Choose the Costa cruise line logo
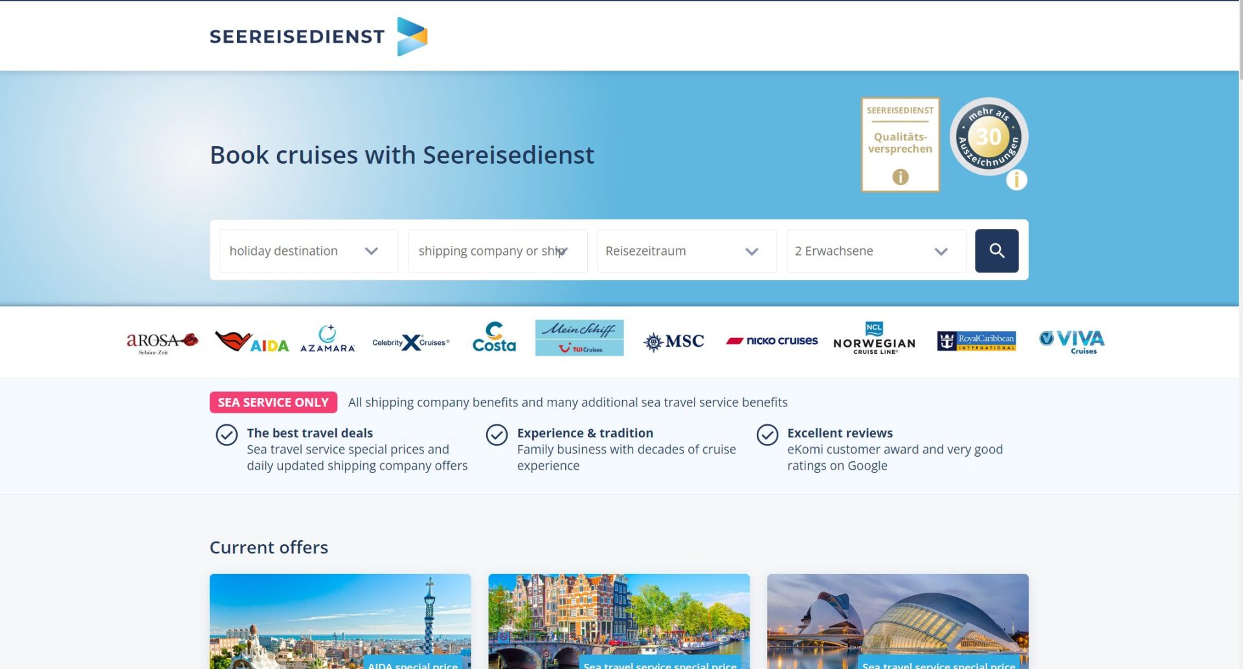1243x669 pixels. [494, 338]
